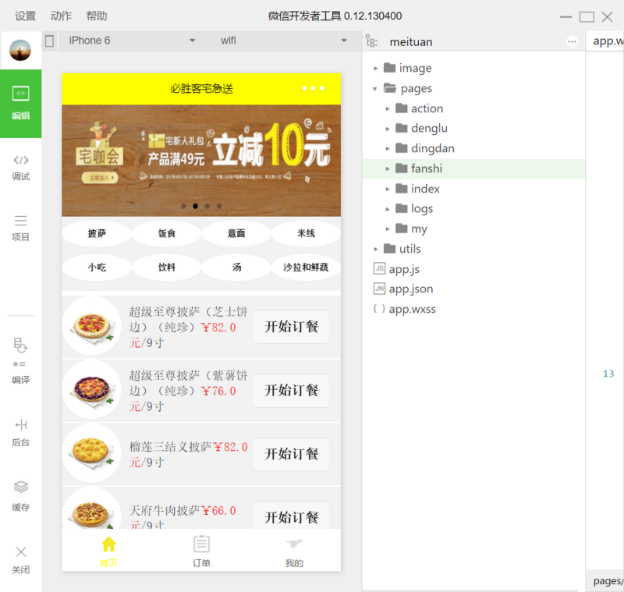Tap the 汤 category button
This screenshot has height=592, width=624.
236,268
